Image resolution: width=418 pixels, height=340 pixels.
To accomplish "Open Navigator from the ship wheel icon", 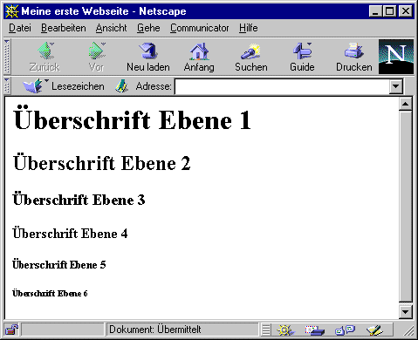I will 285,330.
